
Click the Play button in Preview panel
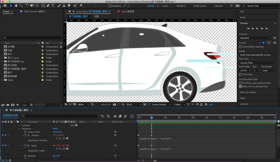[x=257, y=28]
